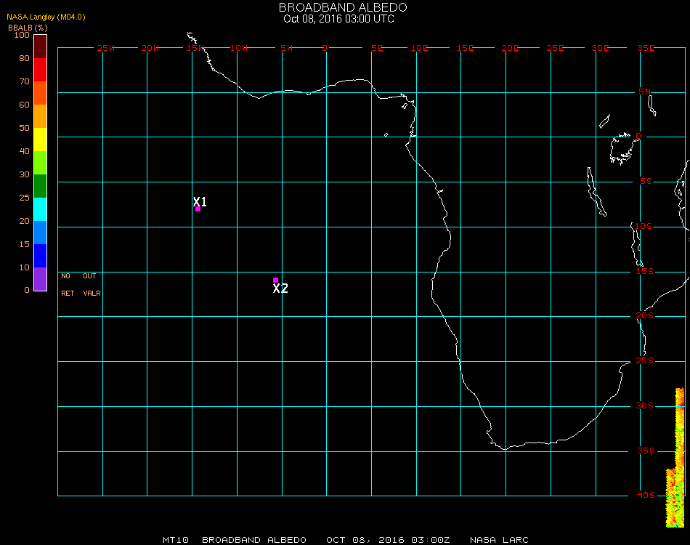690x545 pixels.
Task: Click the '25W' longitude label
Action: click(105, 48)
